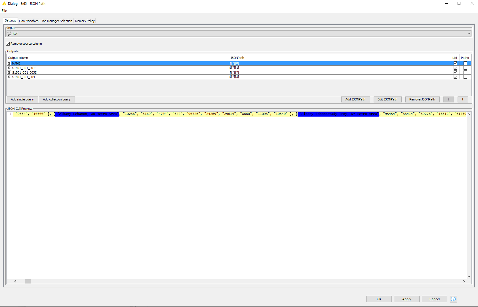
Task: Enable Paths checkbox for S1501_C01_003E row
Action: [465, 72]
